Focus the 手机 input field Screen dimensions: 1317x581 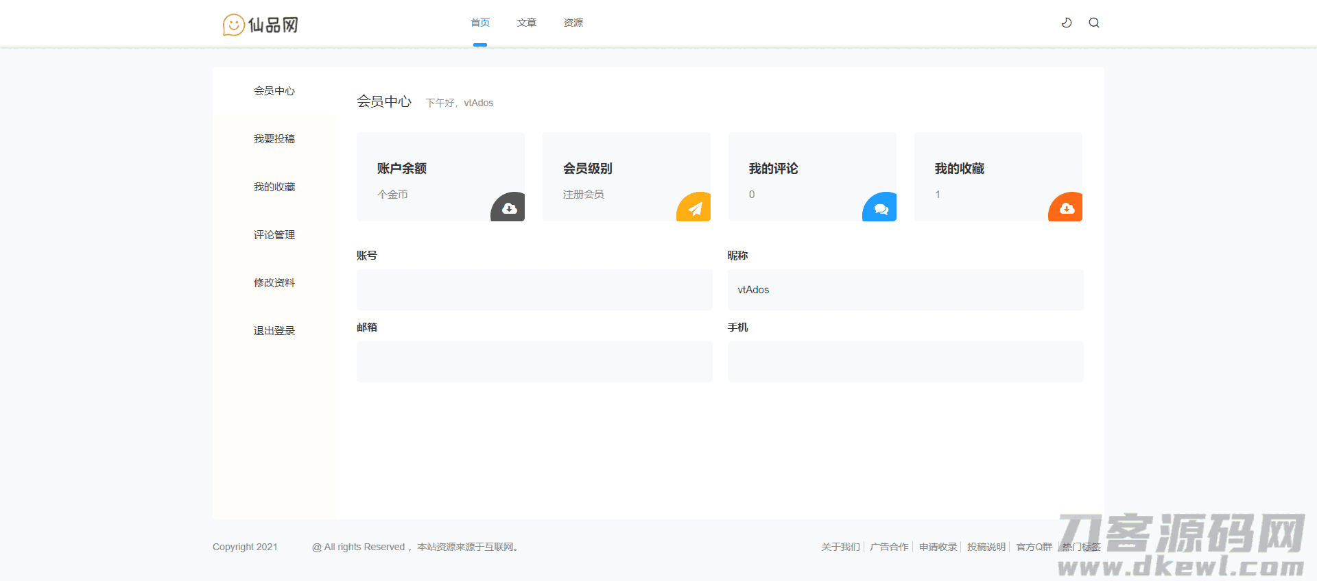(905, 362)
